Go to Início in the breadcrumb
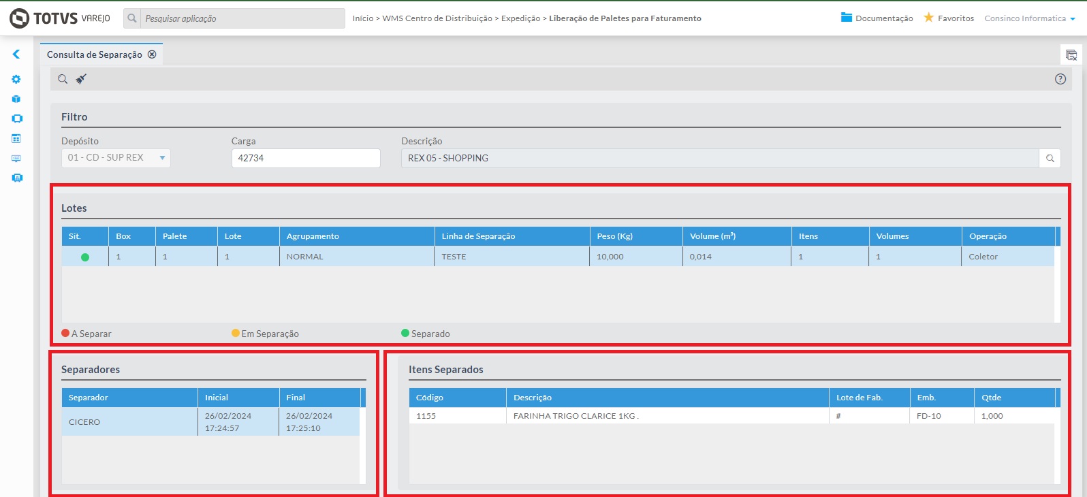Viewport: 1087px width, 497px height. tap(363, 18)
